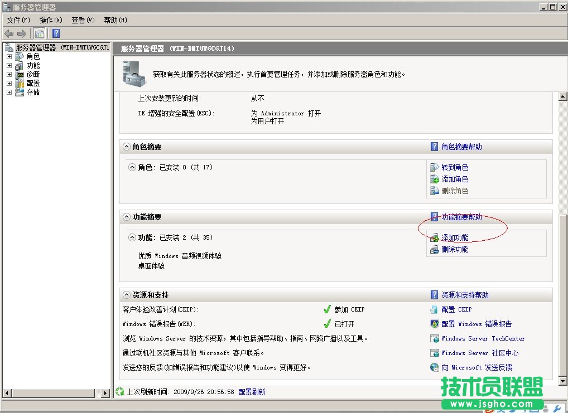
Task: Expand the 存储 node in the tree
Action: tap(8, 91)
